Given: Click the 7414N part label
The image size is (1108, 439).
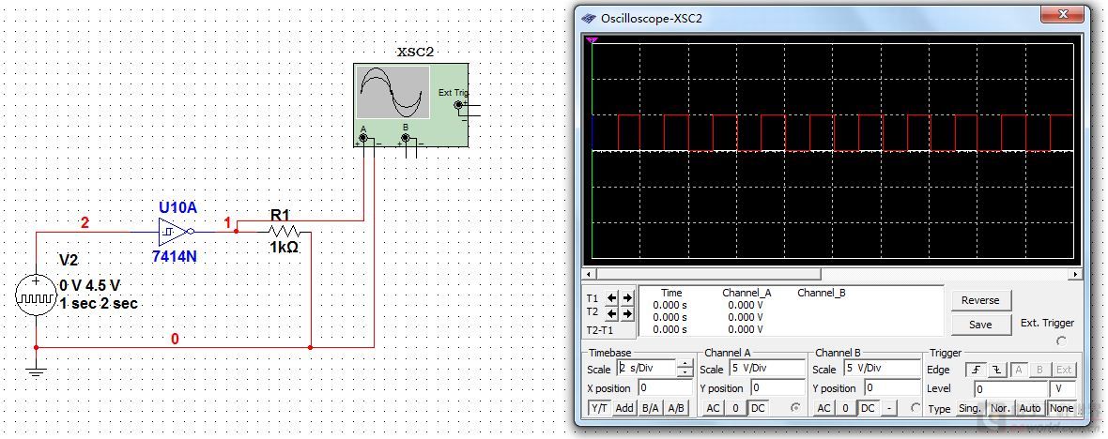Looking at the screenshot, I should [174, 256].
